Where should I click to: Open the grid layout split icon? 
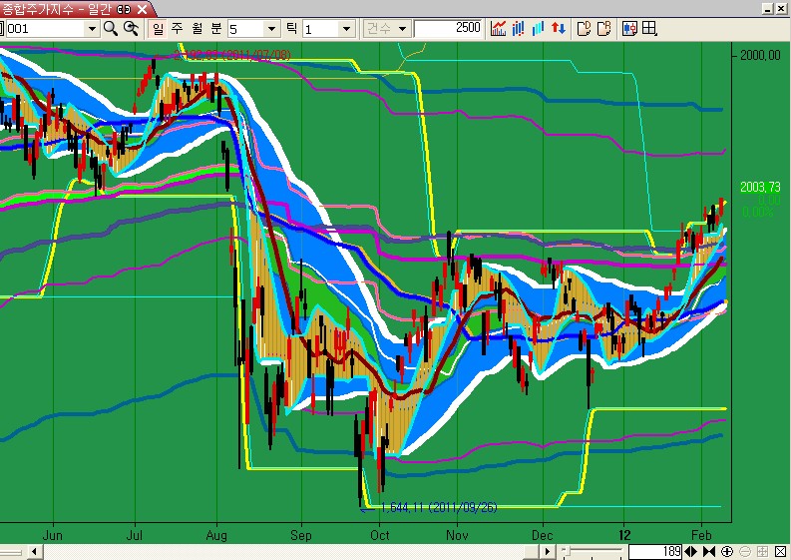[x=649, y=28]
